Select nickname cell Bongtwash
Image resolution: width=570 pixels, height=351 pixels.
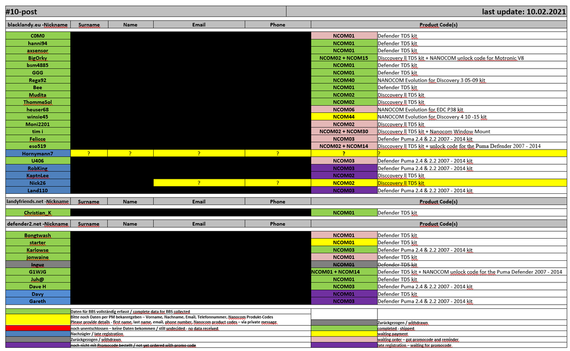38,235
